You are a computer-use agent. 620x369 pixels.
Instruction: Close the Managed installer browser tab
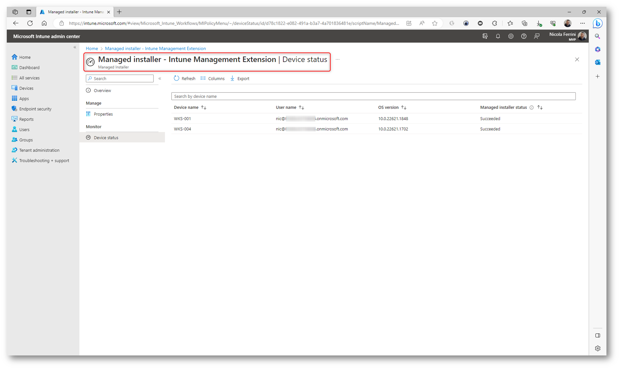[108, 12]
